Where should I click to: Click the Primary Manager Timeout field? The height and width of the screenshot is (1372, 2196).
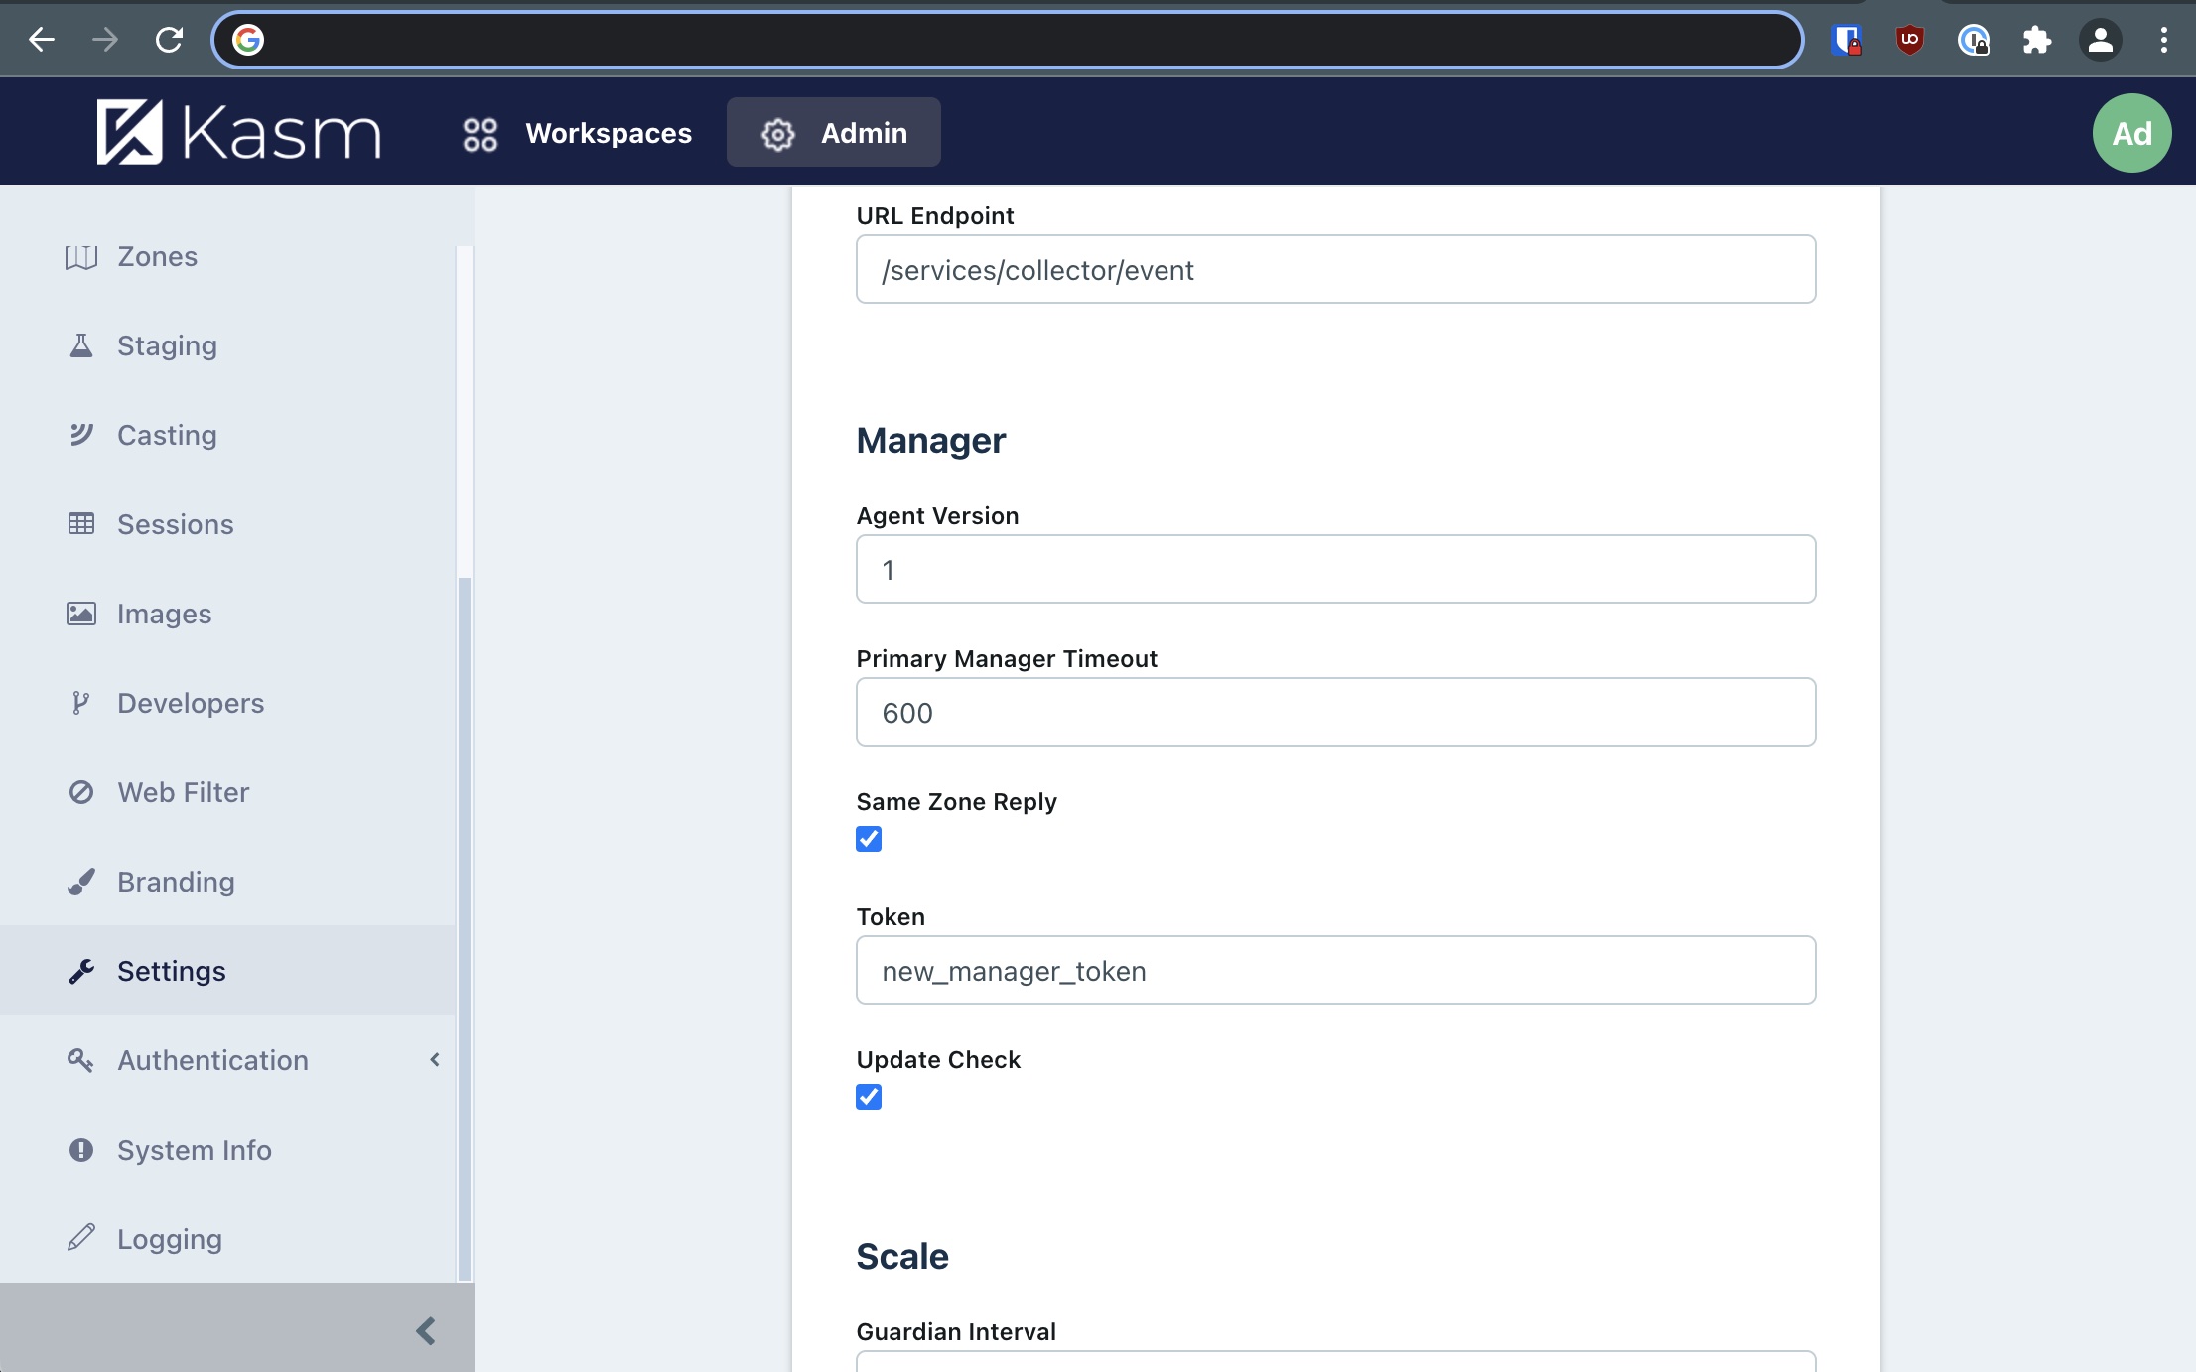(x=1335, y=712)
